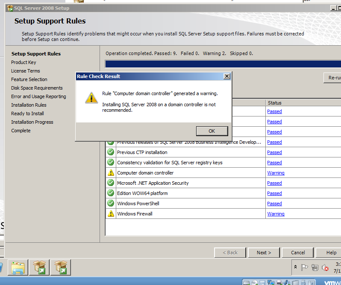Click the Cancel button in setup wizard
The width and height of the screenshot is (341, 285).
tap(298, 253)
